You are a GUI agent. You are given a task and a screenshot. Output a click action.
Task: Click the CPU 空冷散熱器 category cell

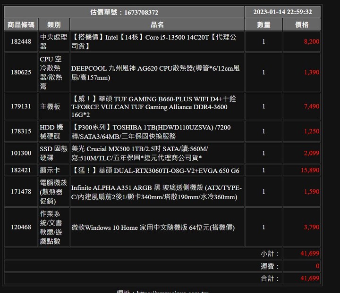54,72
